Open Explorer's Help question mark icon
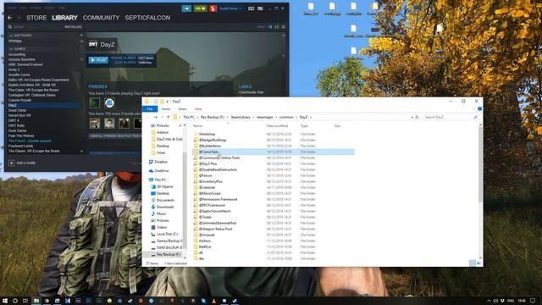The height and width of the screenshot is (305, 542). click(x=479, y=109)
